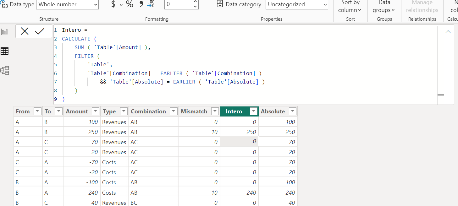Select the Intero column header
Viewport: 458px width, 206px height.
234,111
